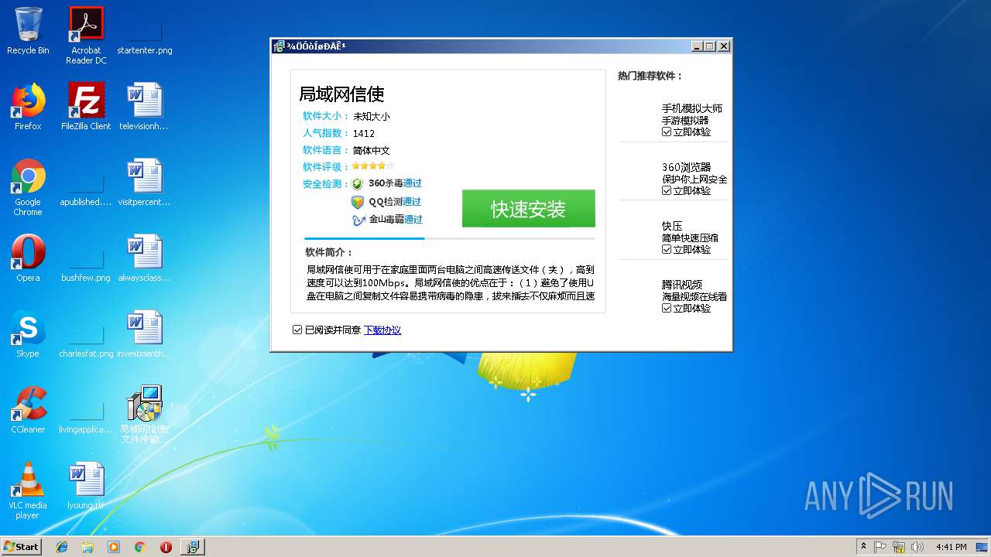
Task: Open Windows Media Player taskbar icon
Action: [x=114, y=547]
